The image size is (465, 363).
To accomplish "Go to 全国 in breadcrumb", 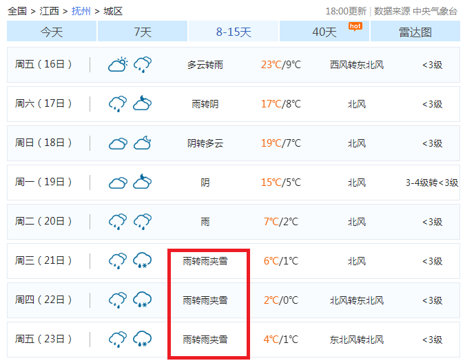I will 17,11.
